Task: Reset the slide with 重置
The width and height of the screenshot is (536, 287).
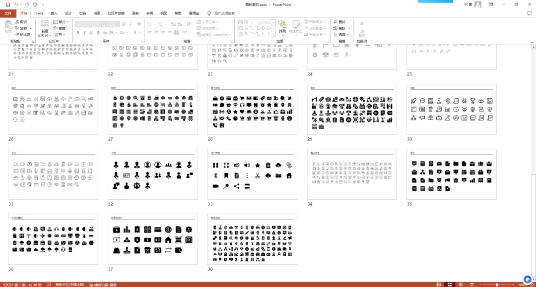Action: click(x=60, y=28)
